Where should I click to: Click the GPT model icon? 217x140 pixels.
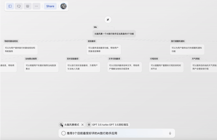[x=89, y=125]
